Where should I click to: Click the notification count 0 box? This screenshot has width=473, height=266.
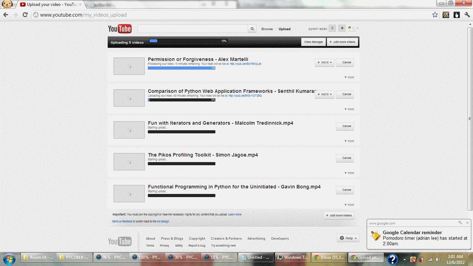pos(332,28)
